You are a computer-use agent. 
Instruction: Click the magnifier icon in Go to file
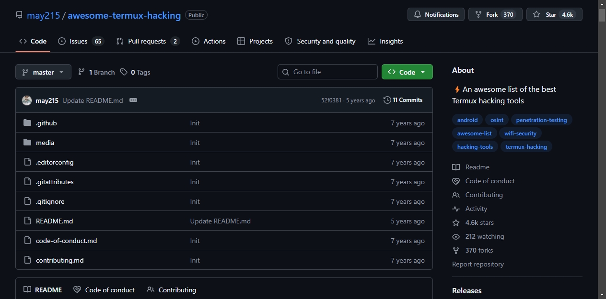click(286, 72)
